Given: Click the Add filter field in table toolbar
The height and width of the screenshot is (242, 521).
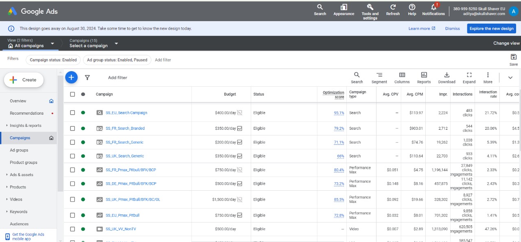Looking at the screenshot, I should click(118, 78).
